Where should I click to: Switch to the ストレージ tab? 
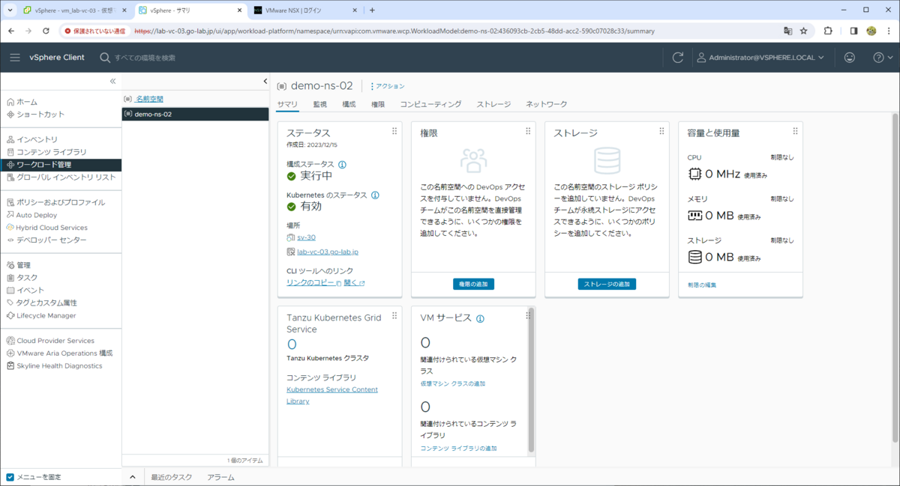click(x=493, y=104)
